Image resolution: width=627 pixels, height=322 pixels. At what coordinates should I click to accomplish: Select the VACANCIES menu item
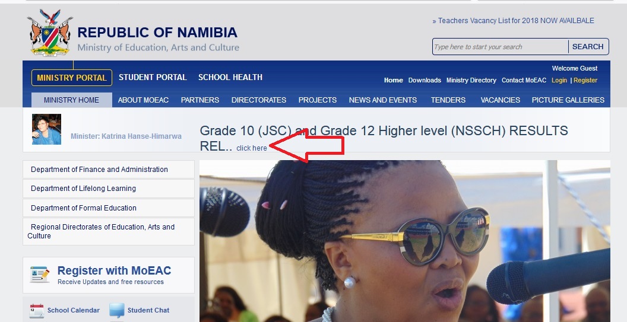pyautogui.click(x=501, y=100)
